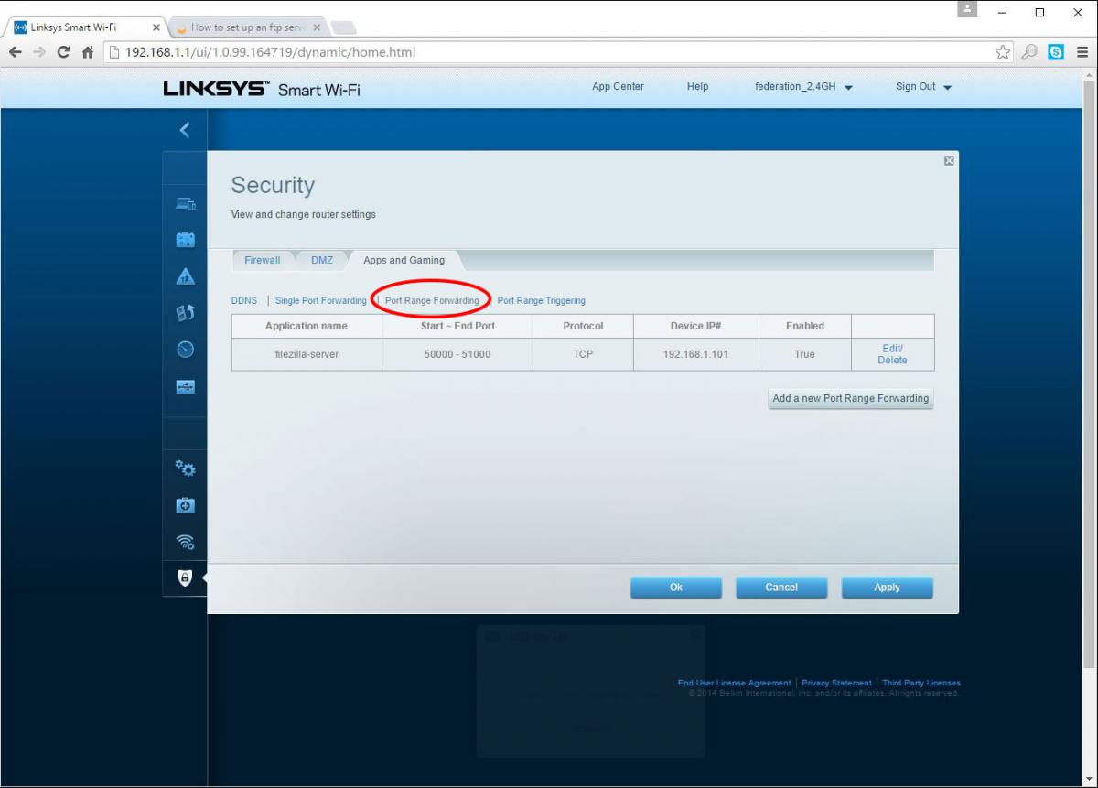This screenshot has height=788, width=1098.
Task: Close the 'How to set up an ftp' tab
Action: [x=317, y=27]
